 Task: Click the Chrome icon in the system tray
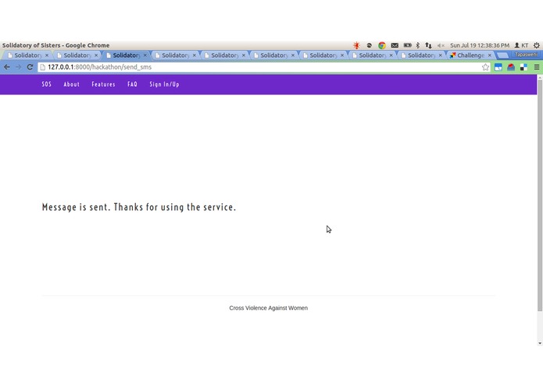[x=382, y=45]
